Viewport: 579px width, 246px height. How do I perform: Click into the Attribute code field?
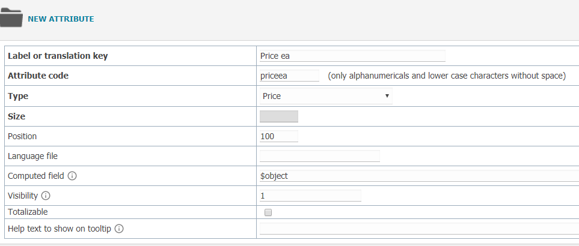point(290,76)
